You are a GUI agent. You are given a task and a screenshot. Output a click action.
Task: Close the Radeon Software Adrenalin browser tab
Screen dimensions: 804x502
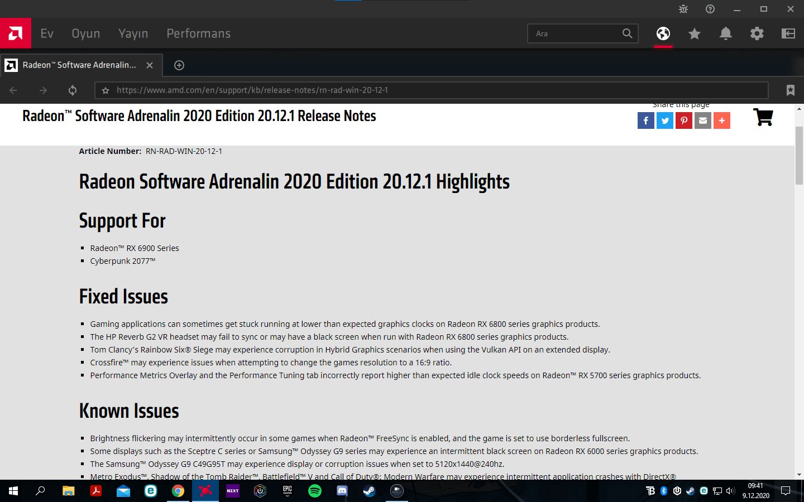[x=150, y=65]
